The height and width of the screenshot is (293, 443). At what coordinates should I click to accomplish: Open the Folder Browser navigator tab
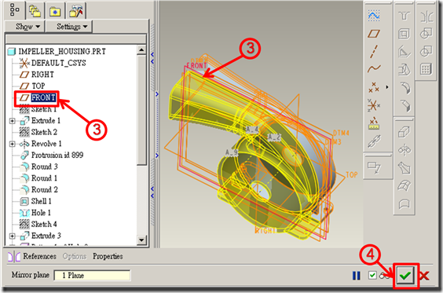tap(35, 11)
